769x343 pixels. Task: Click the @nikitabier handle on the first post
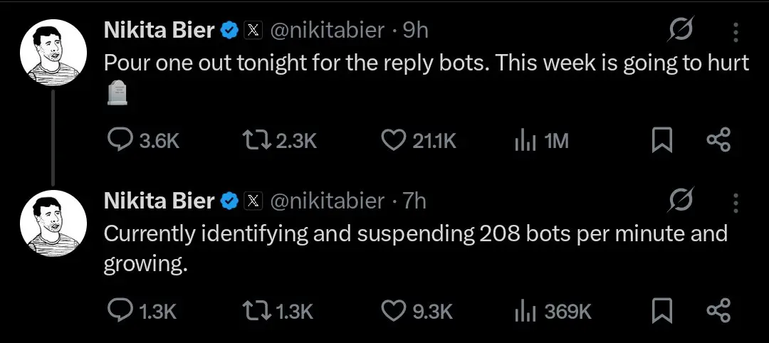(x=328, y=31)
